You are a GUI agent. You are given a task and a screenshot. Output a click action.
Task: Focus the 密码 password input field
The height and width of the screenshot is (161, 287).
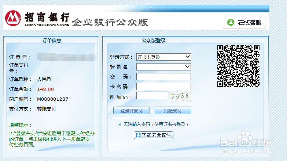pyautogui.click(x=163, y=77)
